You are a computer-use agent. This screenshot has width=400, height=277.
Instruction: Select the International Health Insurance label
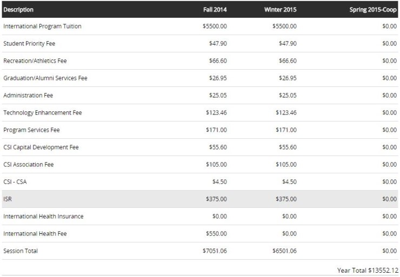[x=43, y=217]
